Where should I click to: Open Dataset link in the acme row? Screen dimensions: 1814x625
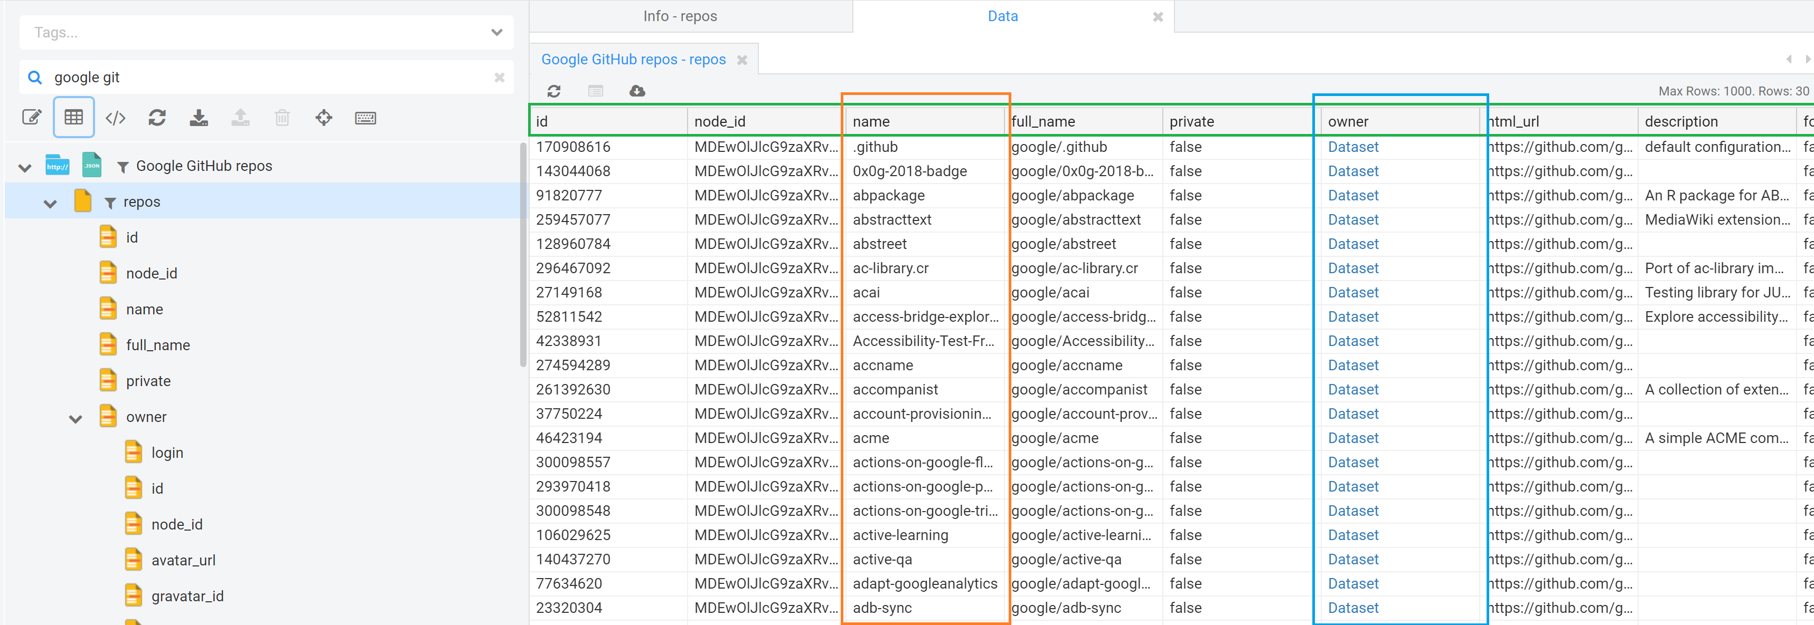point(1352,438)
